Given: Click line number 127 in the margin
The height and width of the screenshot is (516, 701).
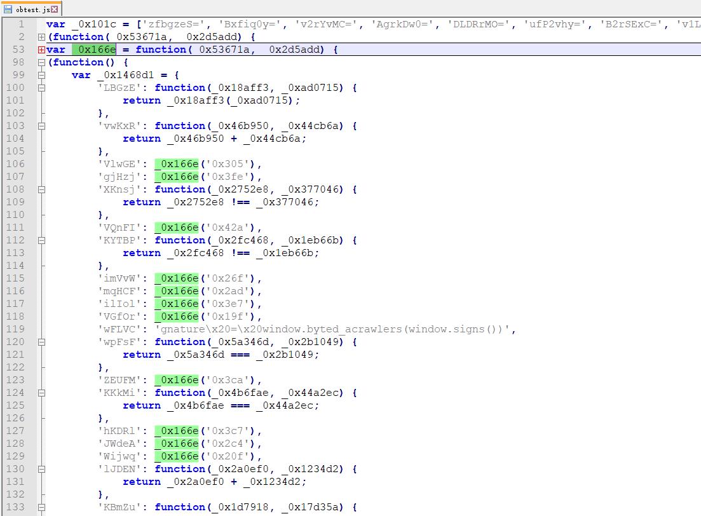Looking at the screenshot, I should [15, 431].
